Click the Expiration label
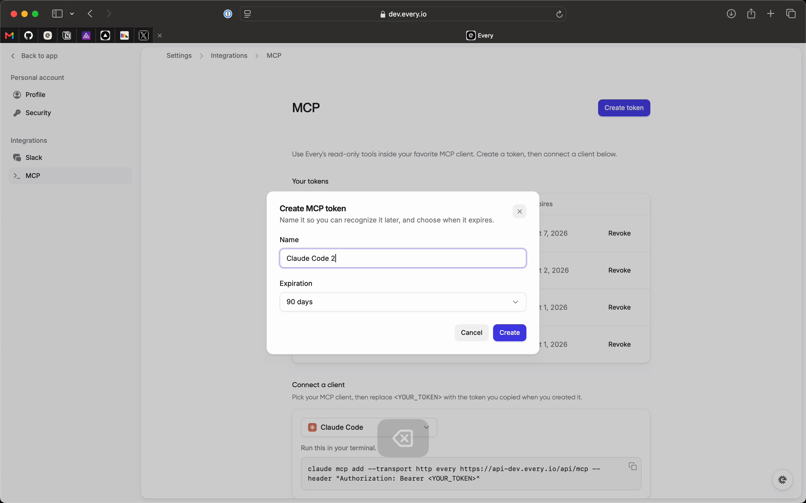Viewport: 806px width, 503px height. click(296, 283)
